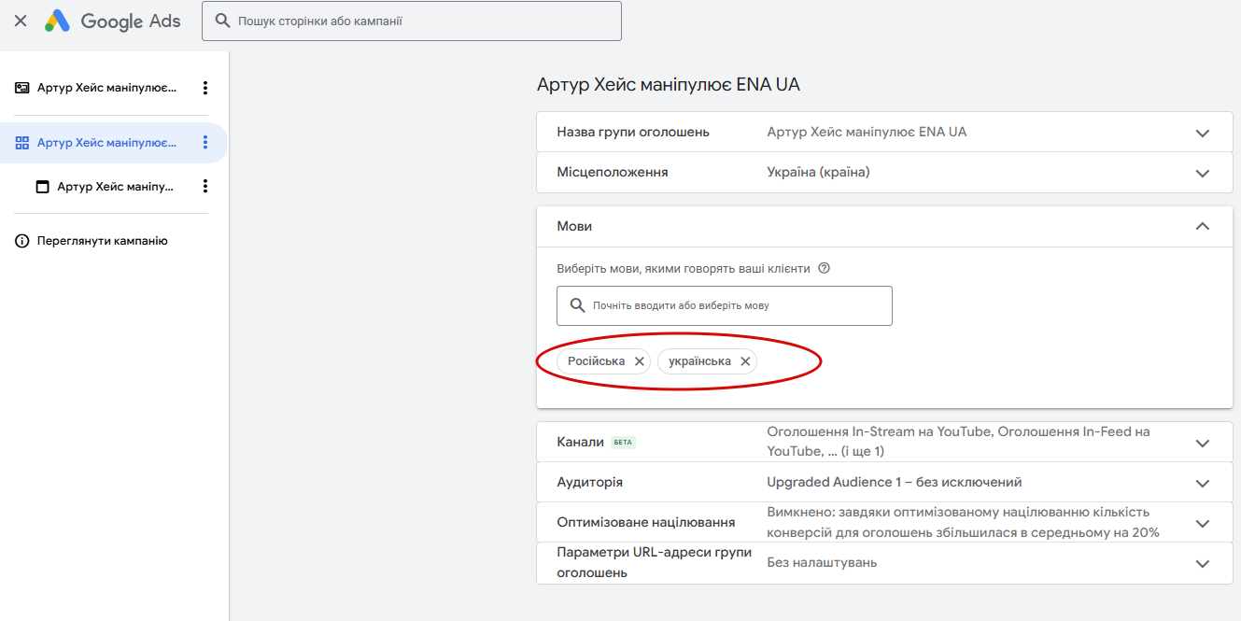Image resolution: width=1241 pixels, height=621 pixels.
Task: Remove the Російська language chip
Action: tap(639, 361)
